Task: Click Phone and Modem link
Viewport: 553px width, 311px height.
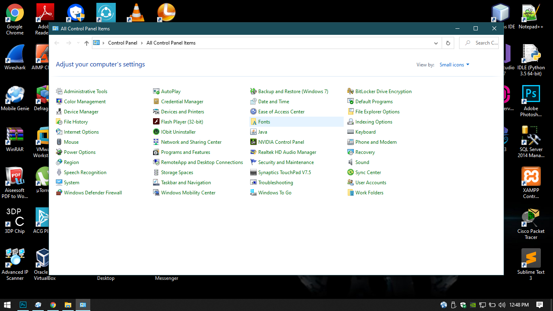Action: coord(376,142)
